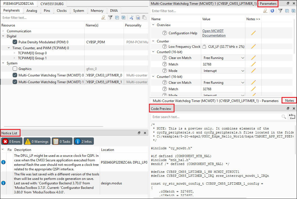The image size is (297, 199).
Task: Expand TCPWM[0] Group 1
Action: click(14, 58)
